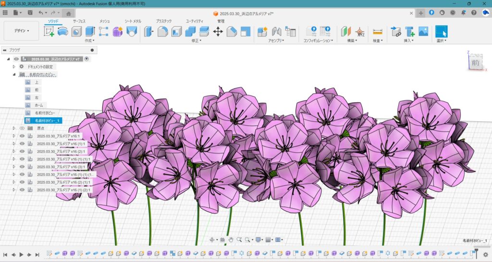
Task: Select the Fillet tool in the Modify group
Action: click(162, 32)
